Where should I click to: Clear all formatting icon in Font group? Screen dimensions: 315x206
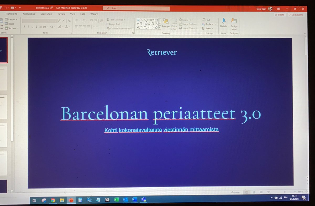tap(69, 21)
